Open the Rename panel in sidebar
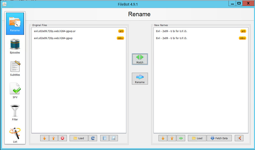255x150 pixels. (x=15, y=24)
